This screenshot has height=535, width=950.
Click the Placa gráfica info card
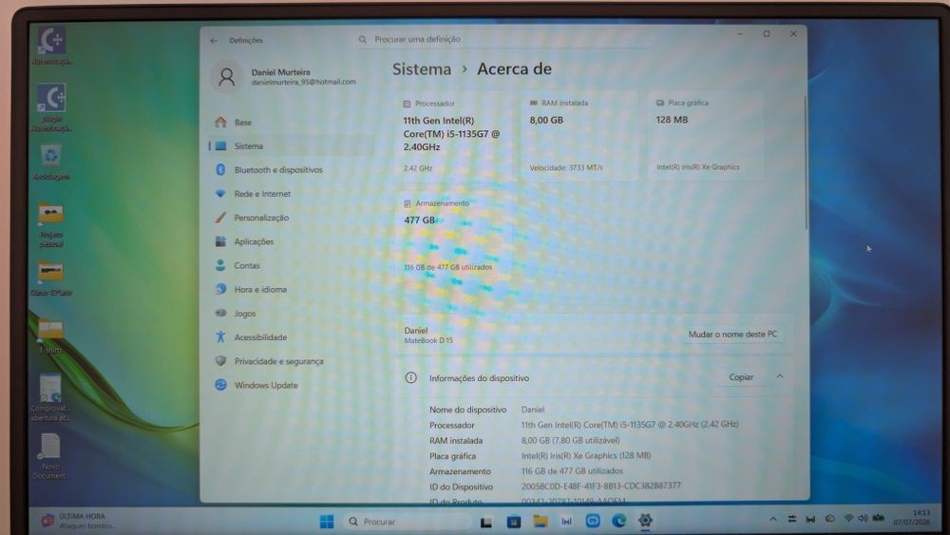pyautogui.click(x=706, y=136)
